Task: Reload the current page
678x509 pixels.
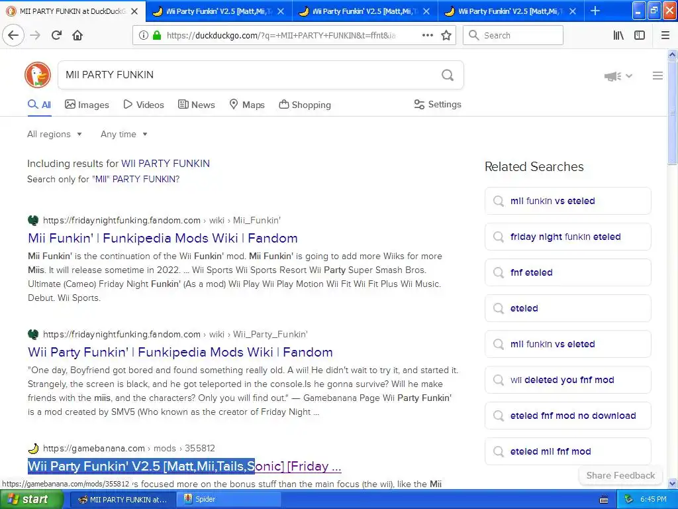Action: click(56, 35)
